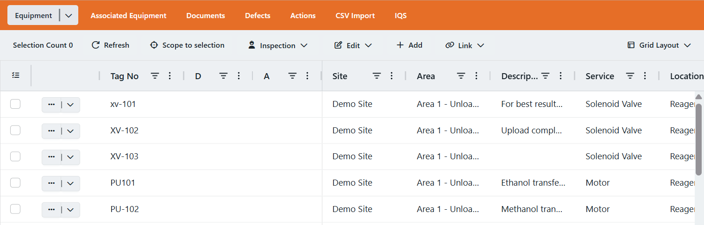
Task: Click the Equipment label button
Action: pos(33,15)
